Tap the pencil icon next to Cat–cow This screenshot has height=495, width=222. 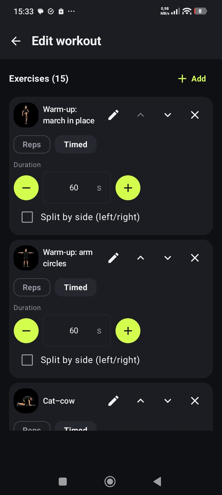coord(113,401)
